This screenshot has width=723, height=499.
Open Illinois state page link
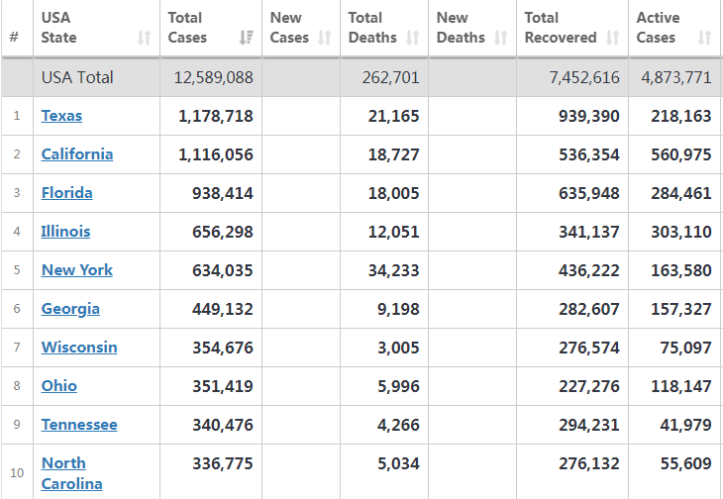66,232
